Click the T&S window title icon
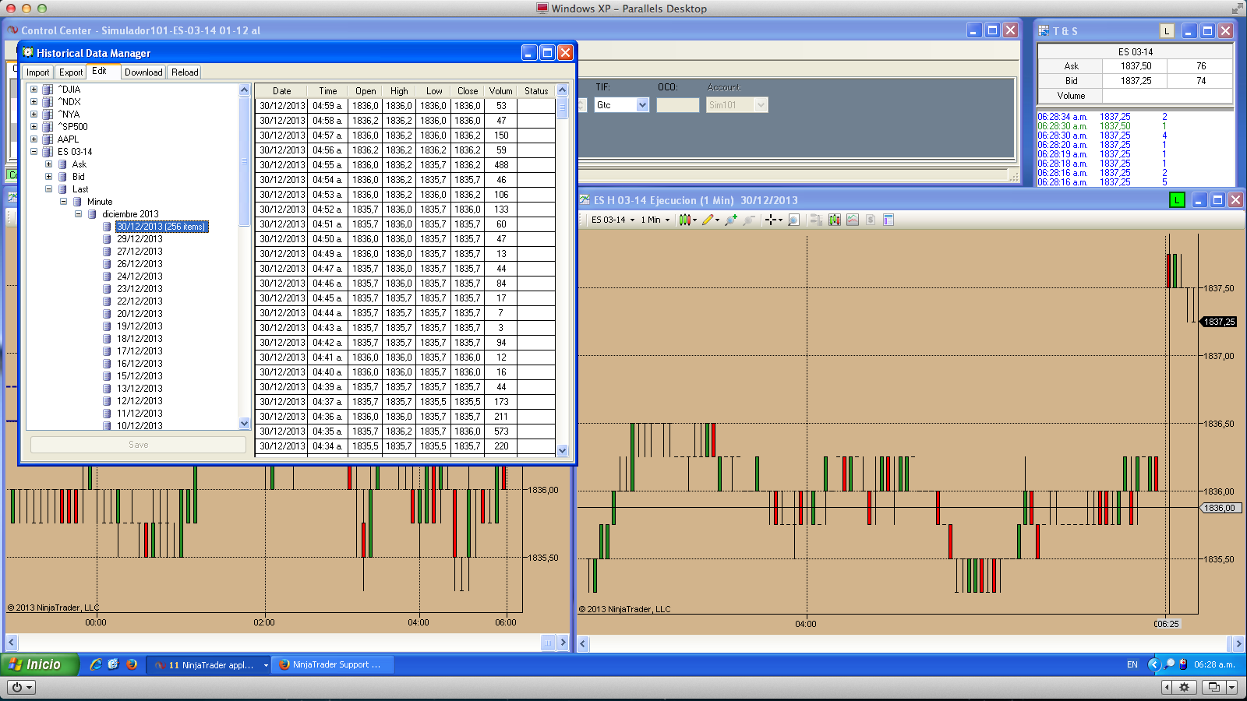 [x=1044, y=31]
